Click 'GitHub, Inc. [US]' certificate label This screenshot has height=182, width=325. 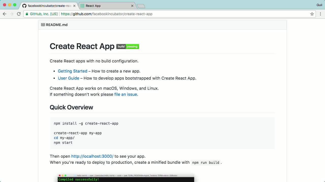[x=44, y=14]
